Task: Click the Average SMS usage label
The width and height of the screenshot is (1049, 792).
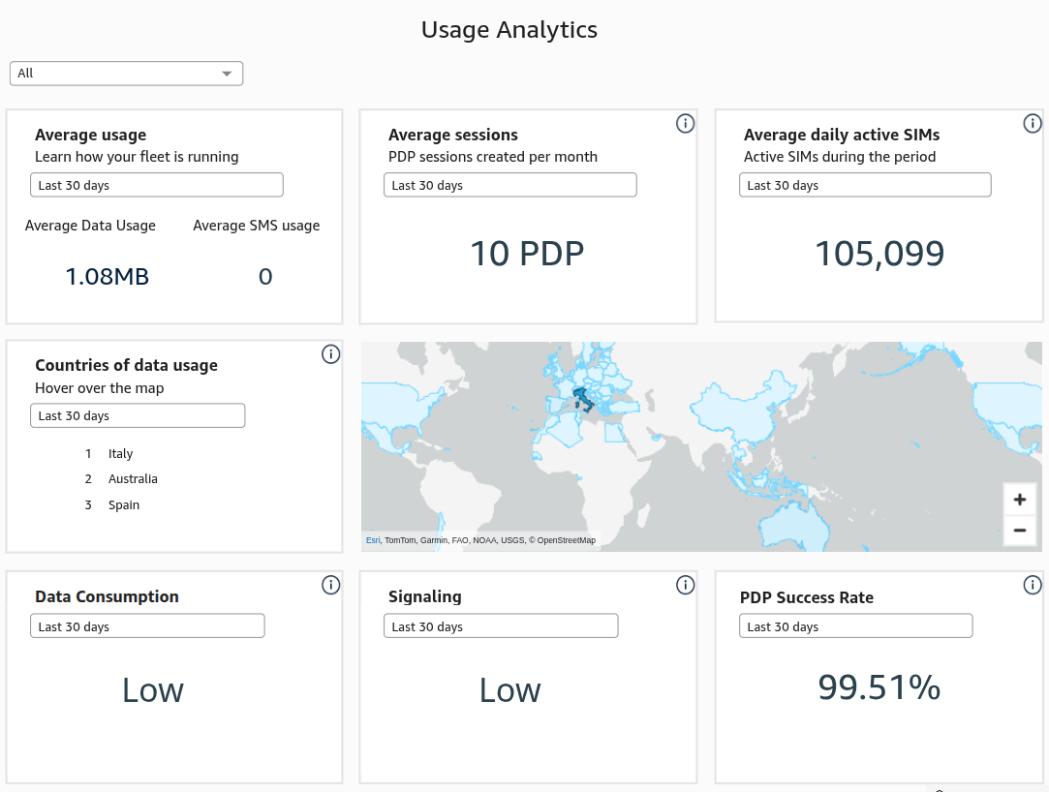Action: pos(257,226)
